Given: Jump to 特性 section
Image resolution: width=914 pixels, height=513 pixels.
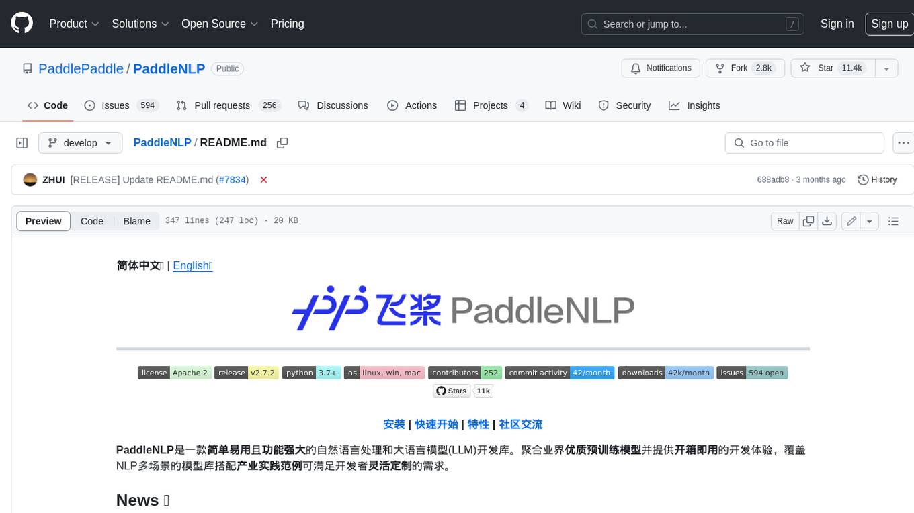Looking at the screenshot, I should click(x=479, y=424).
